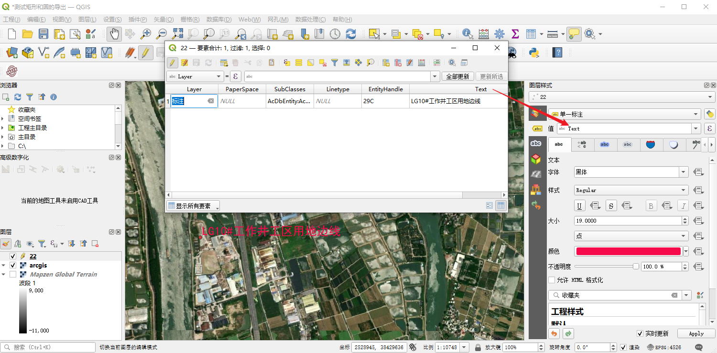Expand the 工程主目录 tree item
This screenshot has width=717, height=353.
(x=3, y=128)
